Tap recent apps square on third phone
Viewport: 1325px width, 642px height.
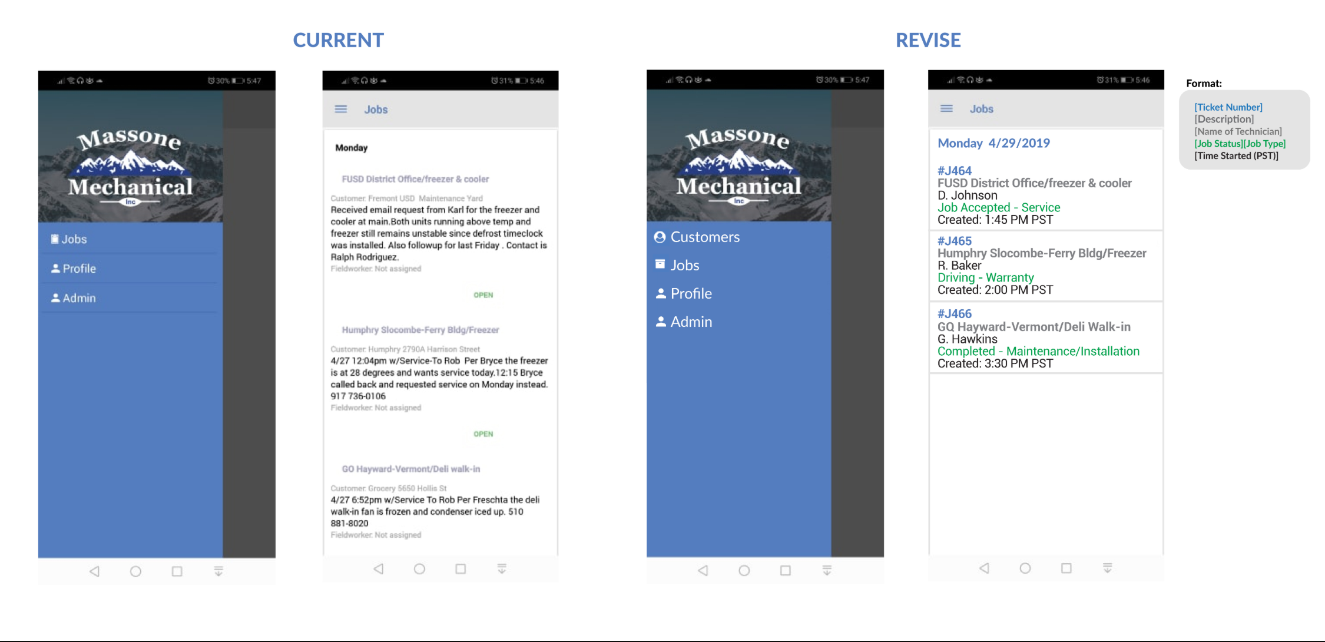click(785, 571)
